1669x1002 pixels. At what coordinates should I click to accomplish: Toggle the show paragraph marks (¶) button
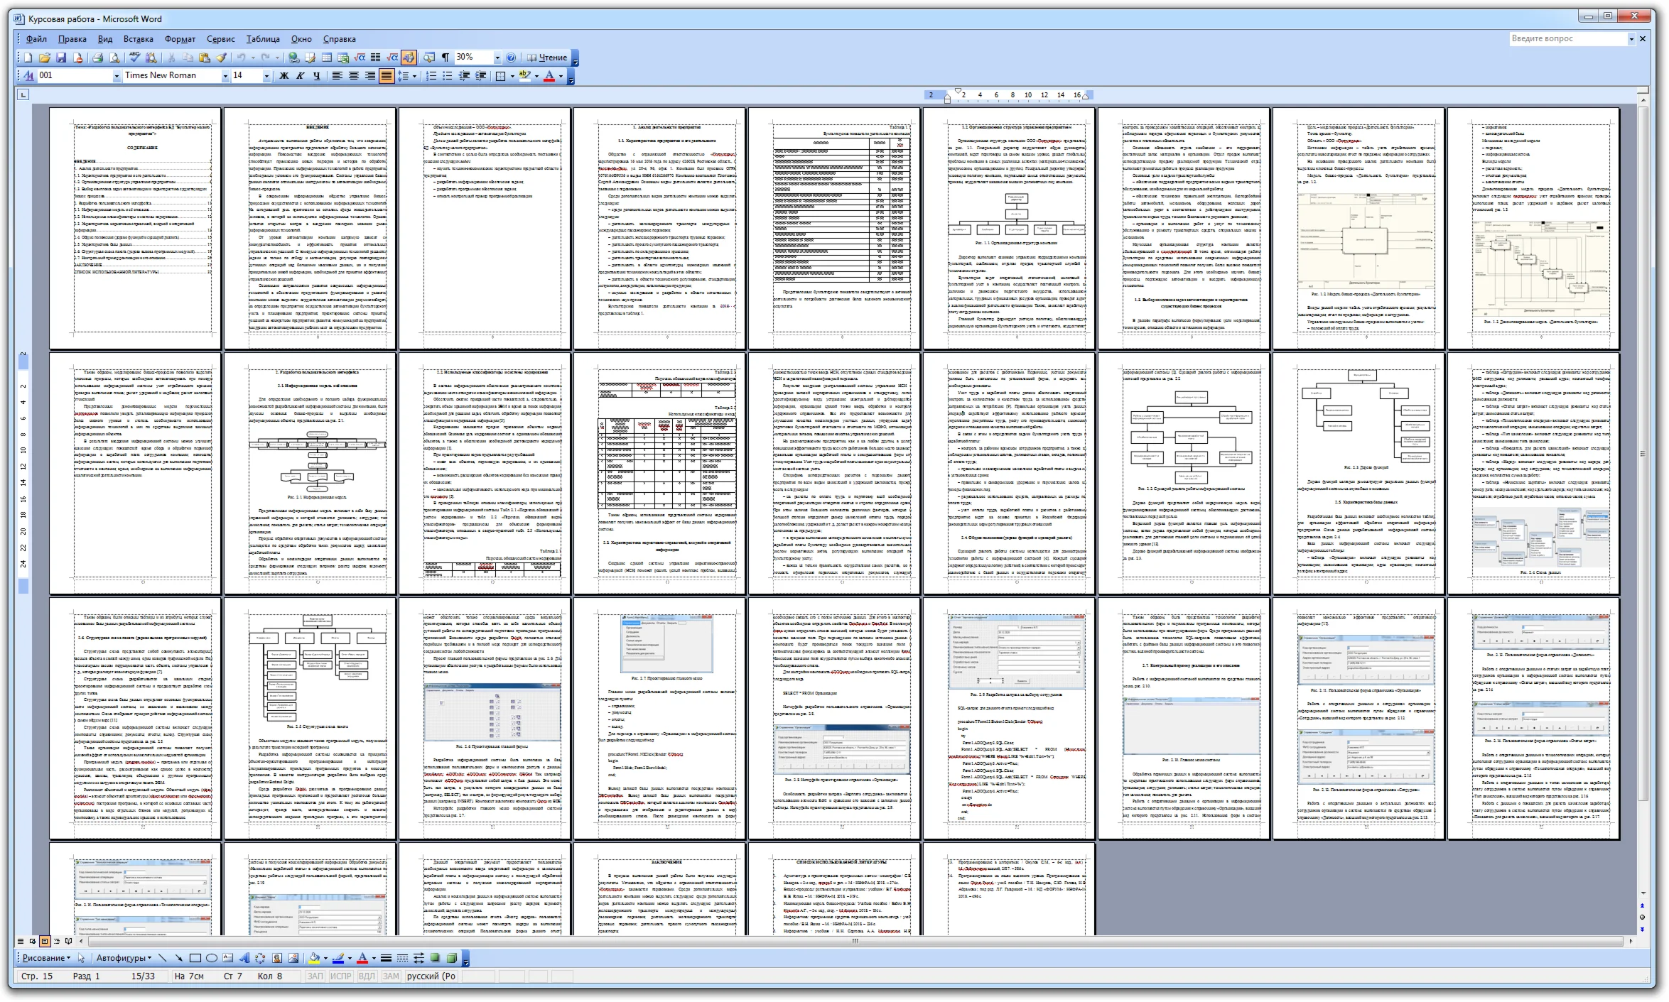[445, 58]
